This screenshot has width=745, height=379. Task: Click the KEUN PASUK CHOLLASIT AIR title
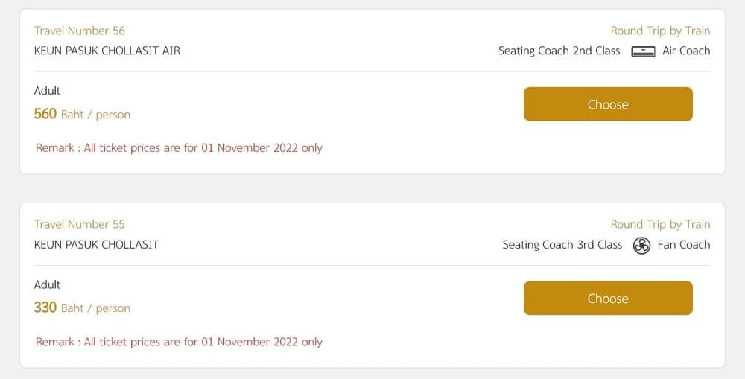[x=107, y=51]
